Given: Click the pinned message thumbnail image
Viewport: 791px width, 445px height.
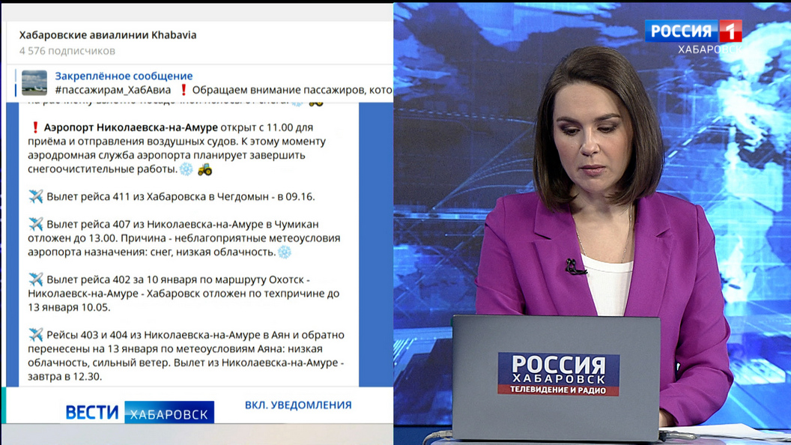Looking at the screenshot, I should pyautogui.click(x=34, y=82).
